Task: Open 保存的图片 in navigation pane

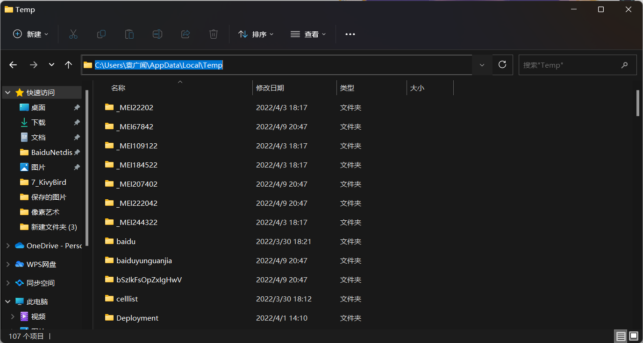Action: point(49,197)
